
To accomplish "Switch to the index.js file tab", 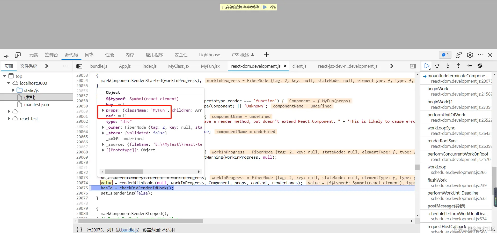I will point(150,66).
